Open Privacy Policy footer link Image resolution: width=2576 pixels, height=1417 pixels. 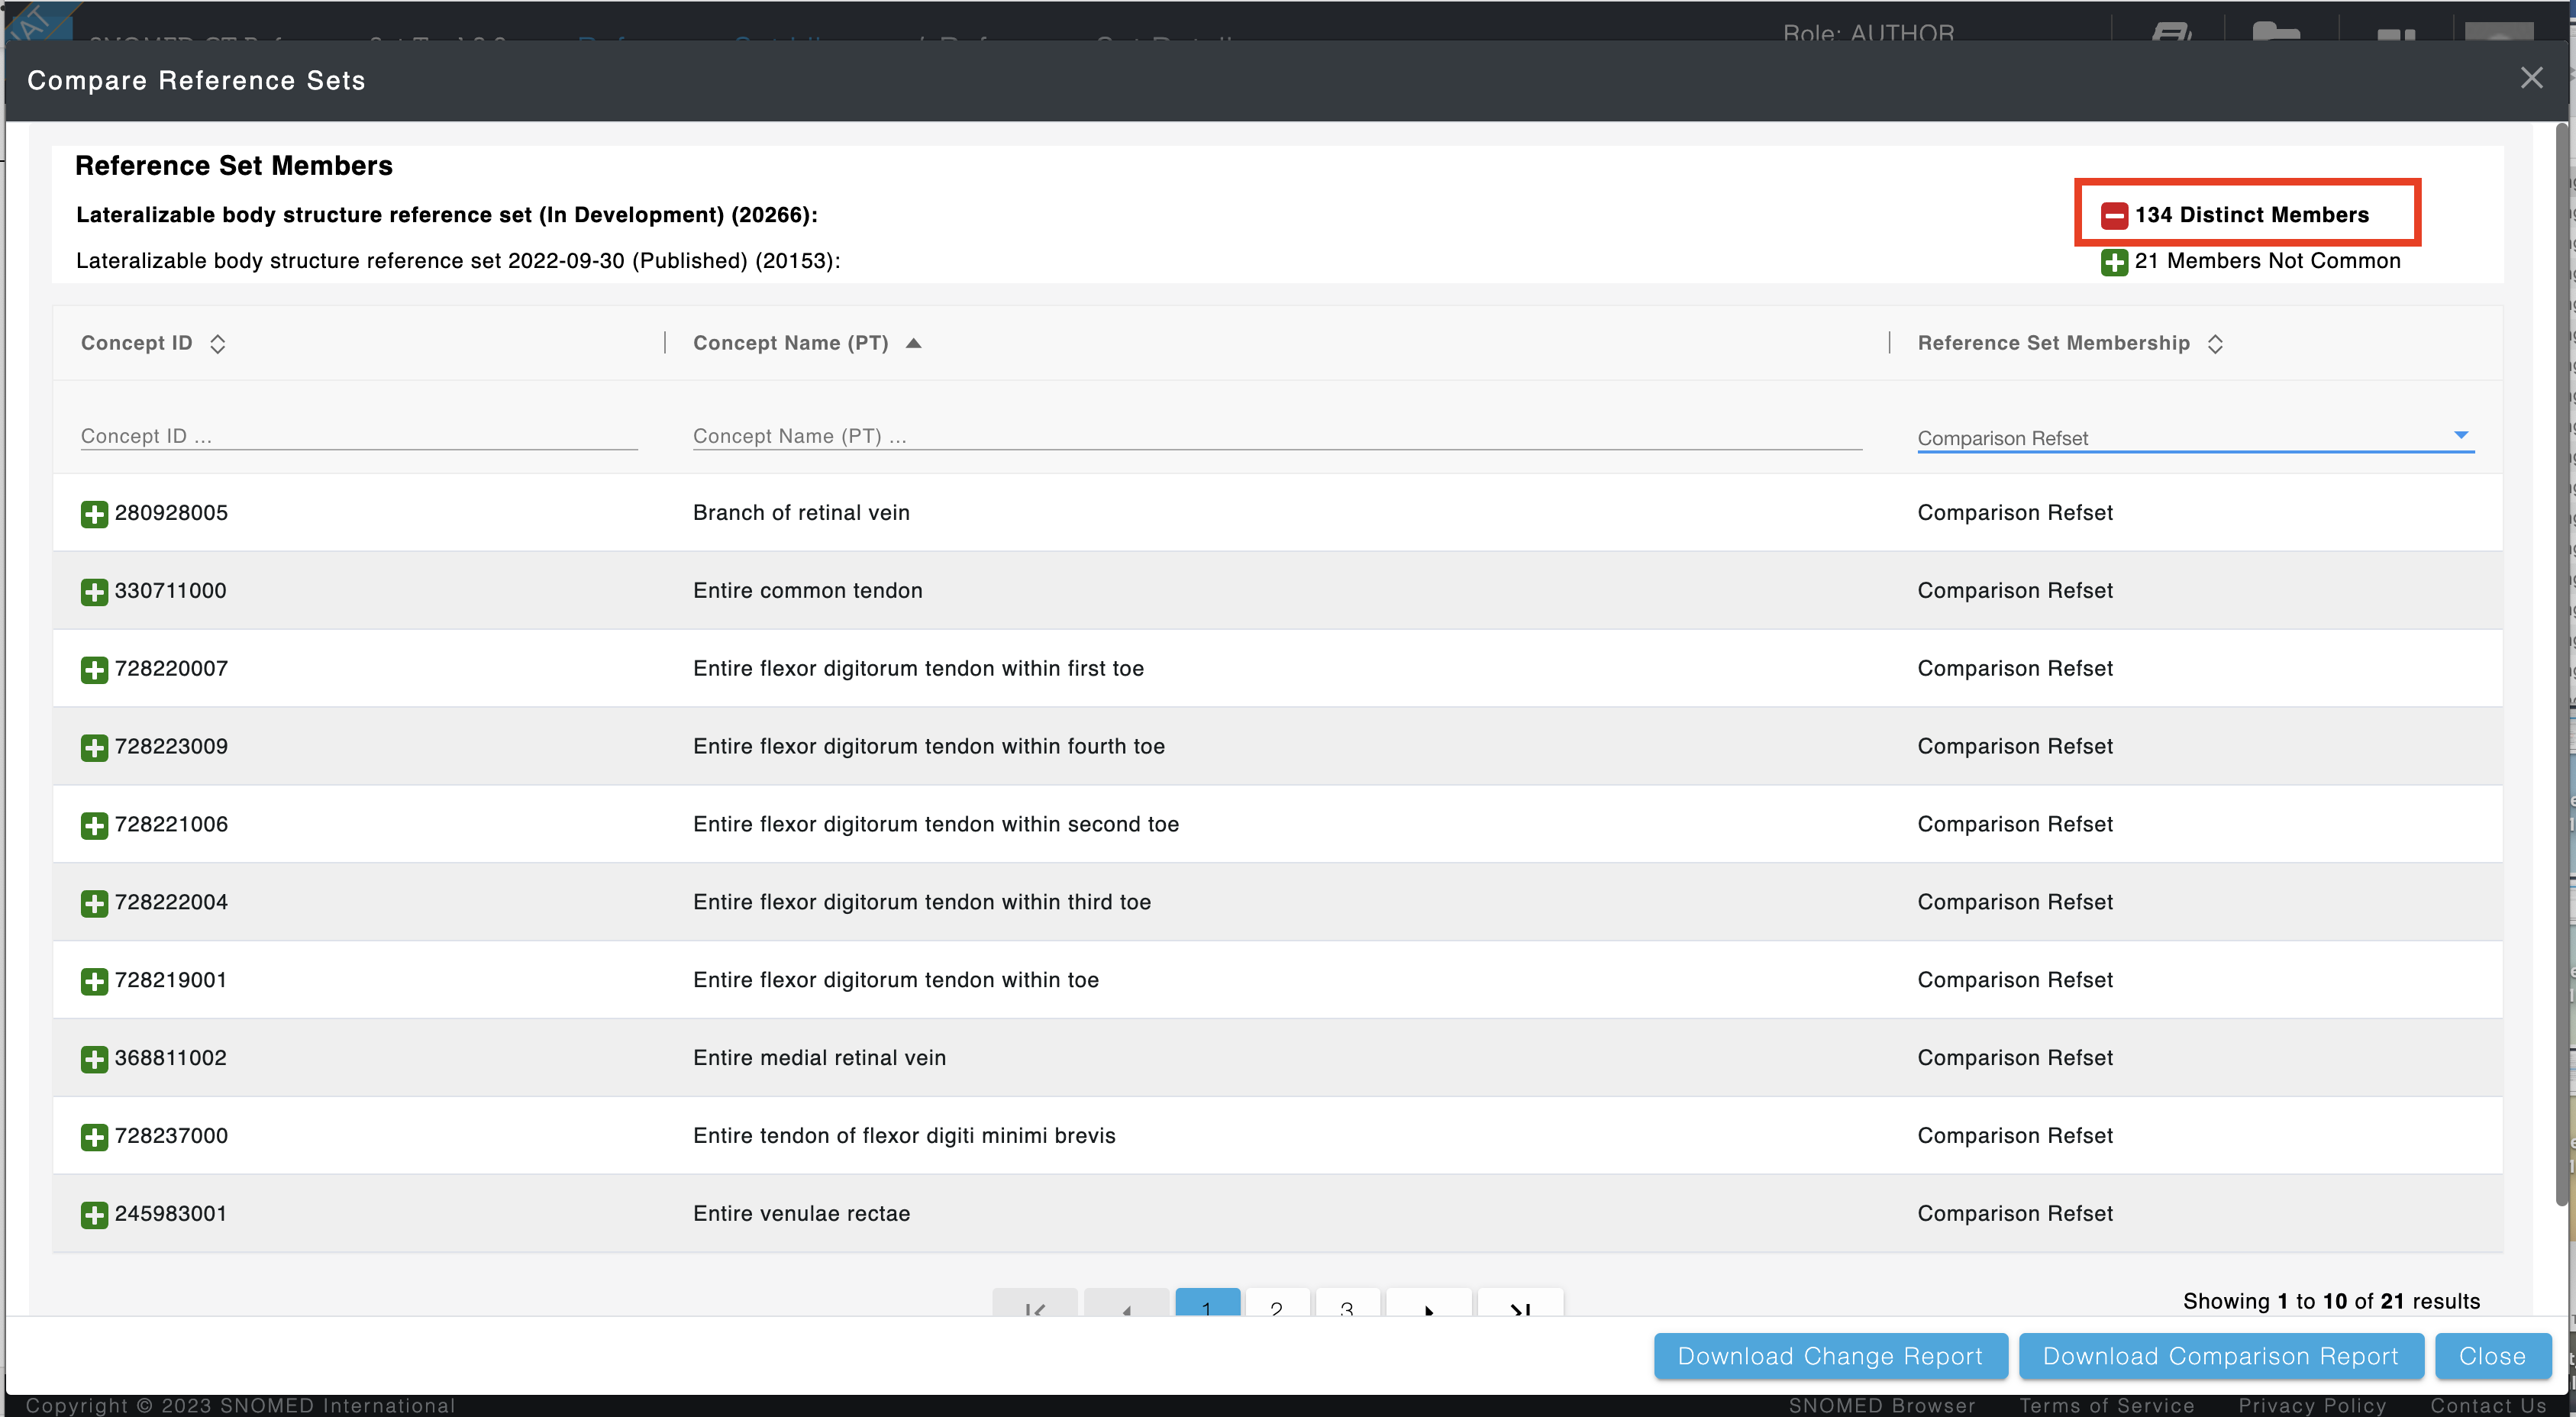click(2312, 1406)
